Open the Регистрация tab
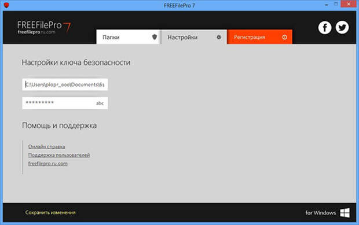This screenshot has height=225, width=359. click(259, 37)
